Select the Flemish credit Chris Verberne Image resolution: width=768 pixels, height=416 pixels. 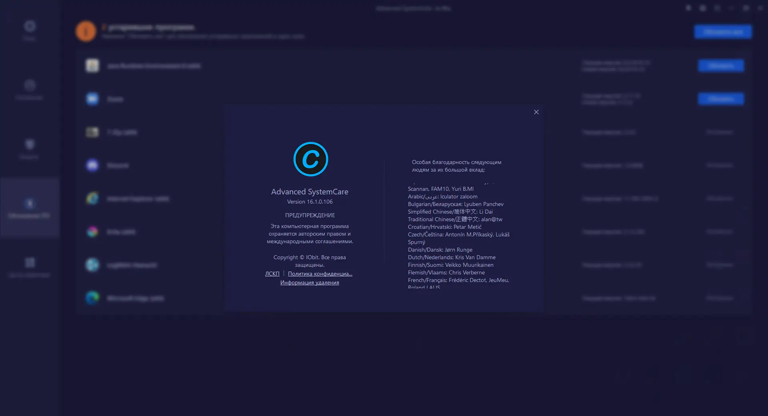point(446,272)
